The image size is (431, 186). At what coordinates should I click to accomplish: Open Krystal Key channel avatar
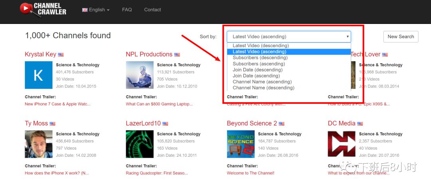click(39, 75)
